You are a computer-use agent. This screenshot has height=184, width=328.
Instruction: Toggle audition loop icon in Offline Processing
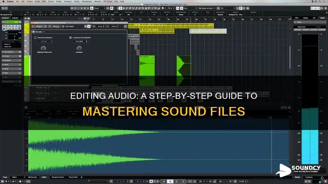coord(89,26)
